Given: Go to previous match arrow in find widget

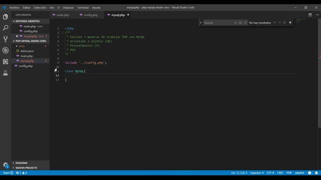Looking at the screenshot, I should [x=275, y=22].
